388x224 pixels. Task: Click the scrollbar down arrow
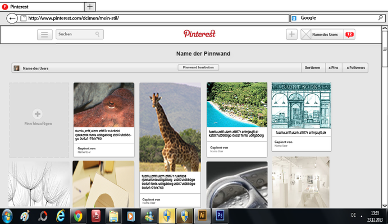pyautogui.click(x=385, y=206)
